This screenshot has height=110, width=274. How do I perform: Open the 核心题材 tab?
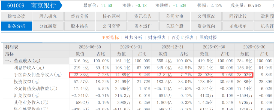click(111, 16)
